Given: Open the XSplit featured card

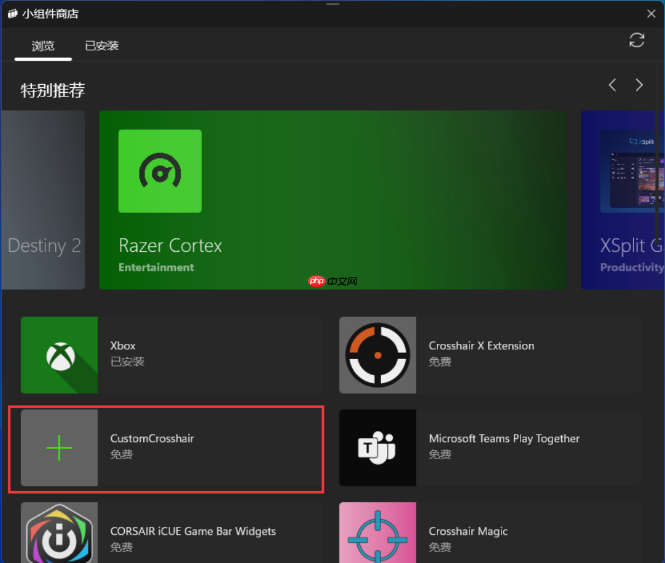Looking at the screenshot, I should pyautogui.click(x=623, y=200).
